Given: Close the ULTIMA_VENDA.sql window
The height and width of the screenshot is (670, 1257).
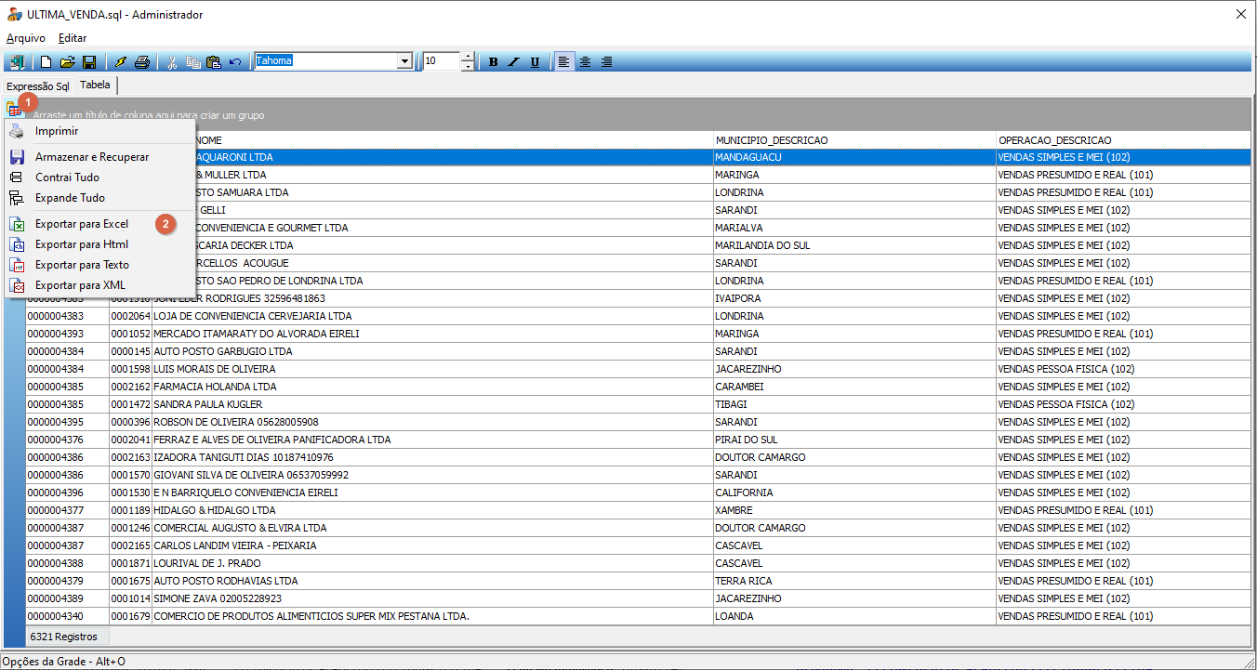Looking at the screenshot, I should pos(1240,14).
